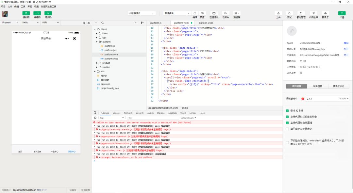
Task: Toggle the 编辑器 editor panel button
Action: pyautogui.click(x=37, y=13)
